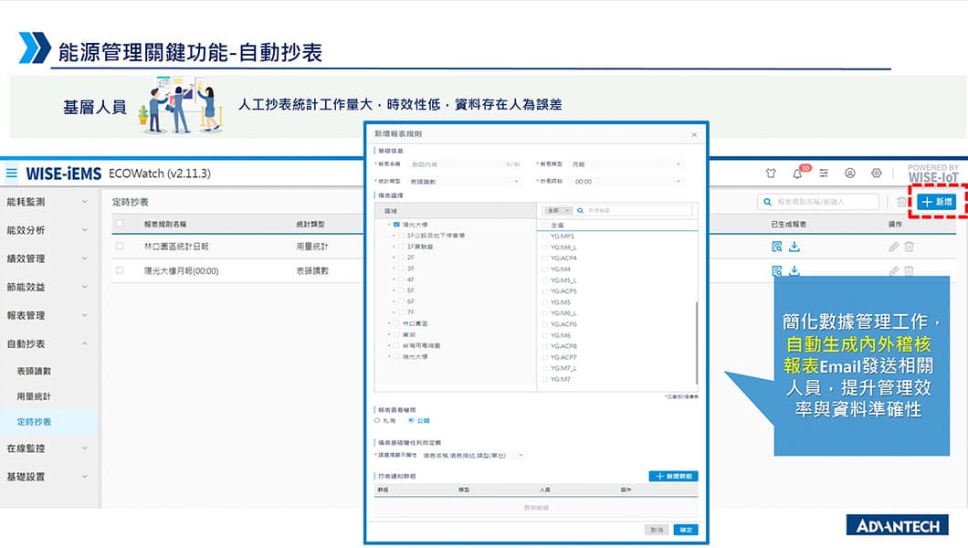Click the 統計類型 column header

coord(310,224)
